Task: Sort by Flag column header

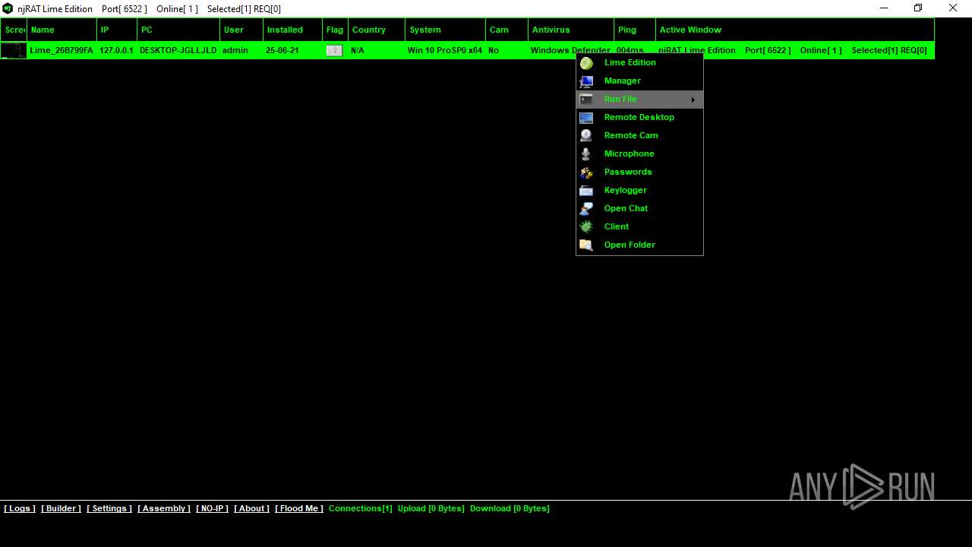Action: click(336, 30)
